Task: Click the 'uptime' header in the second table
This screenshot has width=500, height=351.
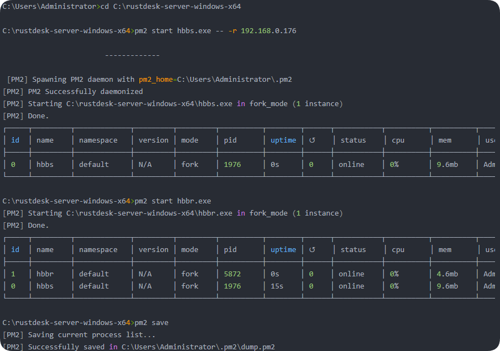Action: [x=283, y=250]
